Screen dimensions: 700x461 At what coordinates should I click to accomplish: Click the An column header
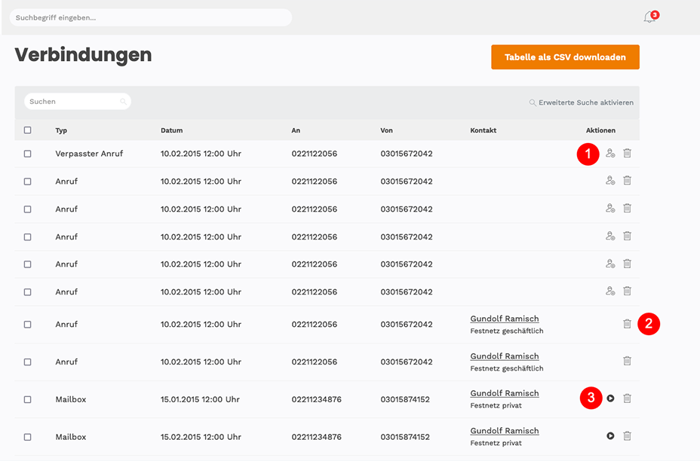click(x=296, y=130)
